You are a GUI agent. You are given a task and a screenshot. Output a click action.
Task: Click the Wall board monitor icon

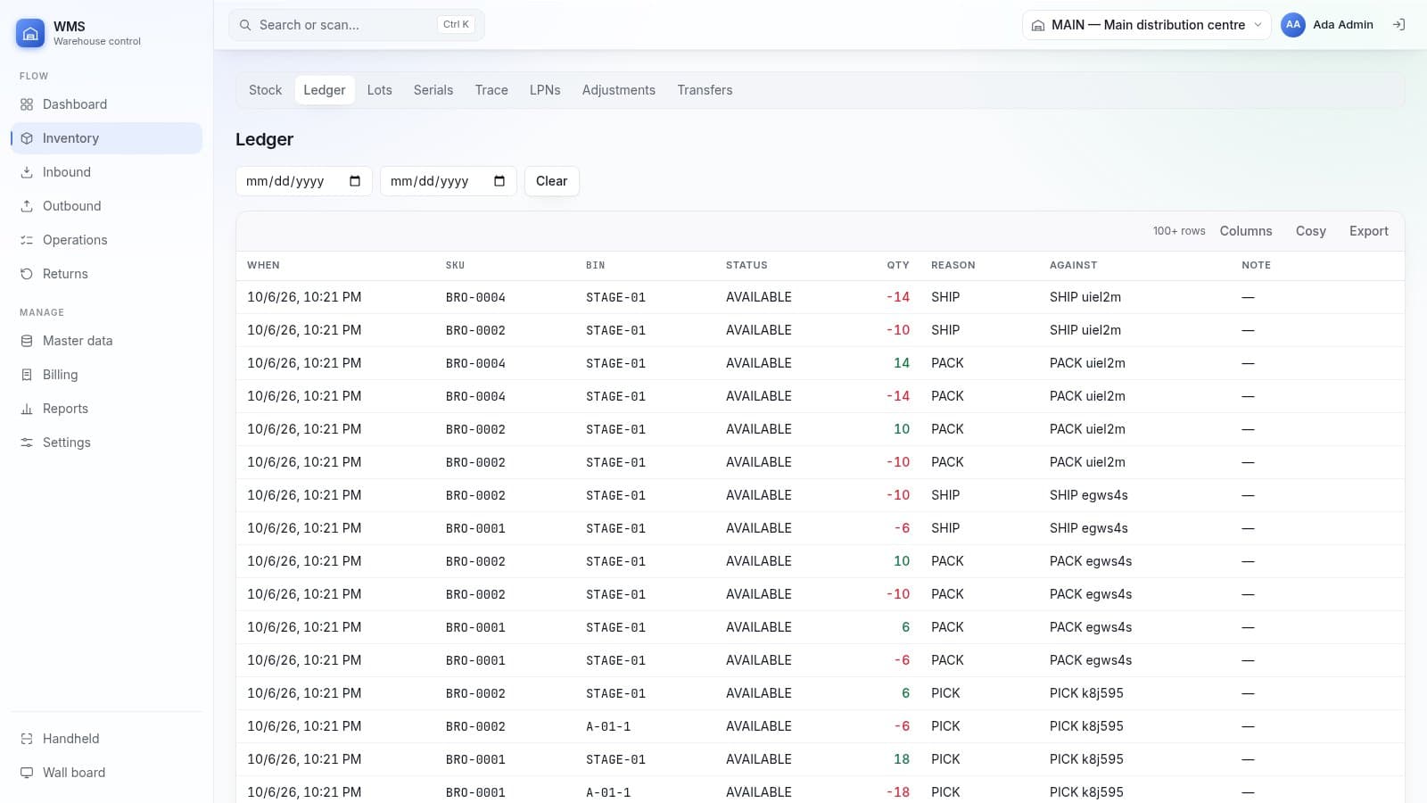27,773
